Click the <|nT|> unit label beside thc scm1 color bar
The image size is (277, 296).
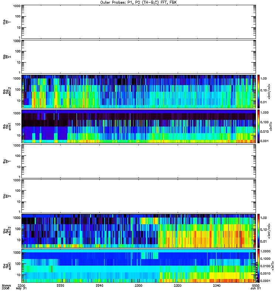click(x=273, y=266)
